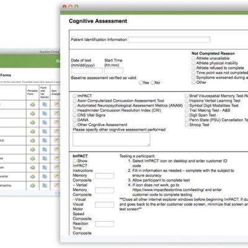Focus Visual Motor Speed Composite field
The image size is (248, 248).
(104, 205)
